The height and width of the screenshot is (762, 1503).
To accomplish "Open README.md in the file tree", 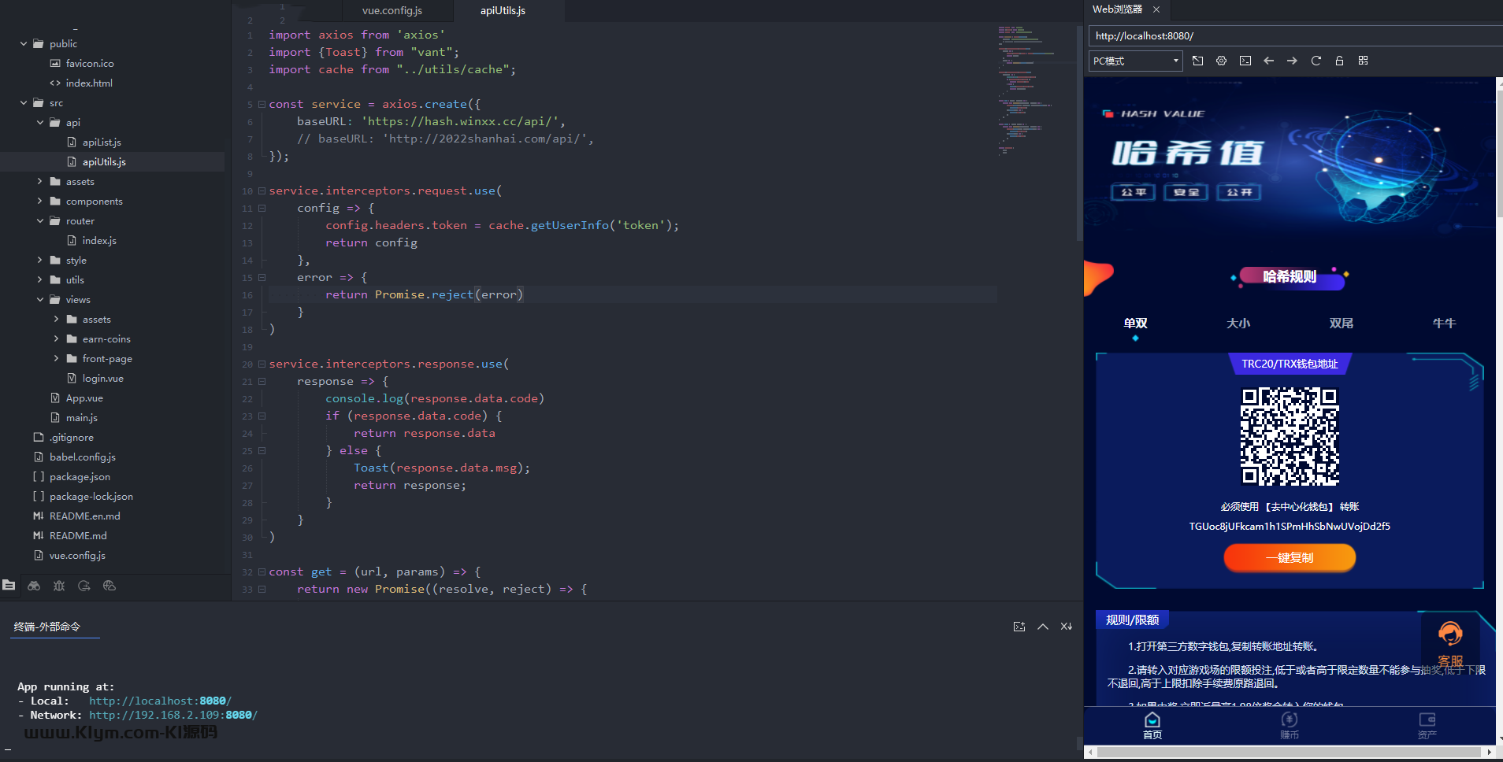I will tap(78, 536).
